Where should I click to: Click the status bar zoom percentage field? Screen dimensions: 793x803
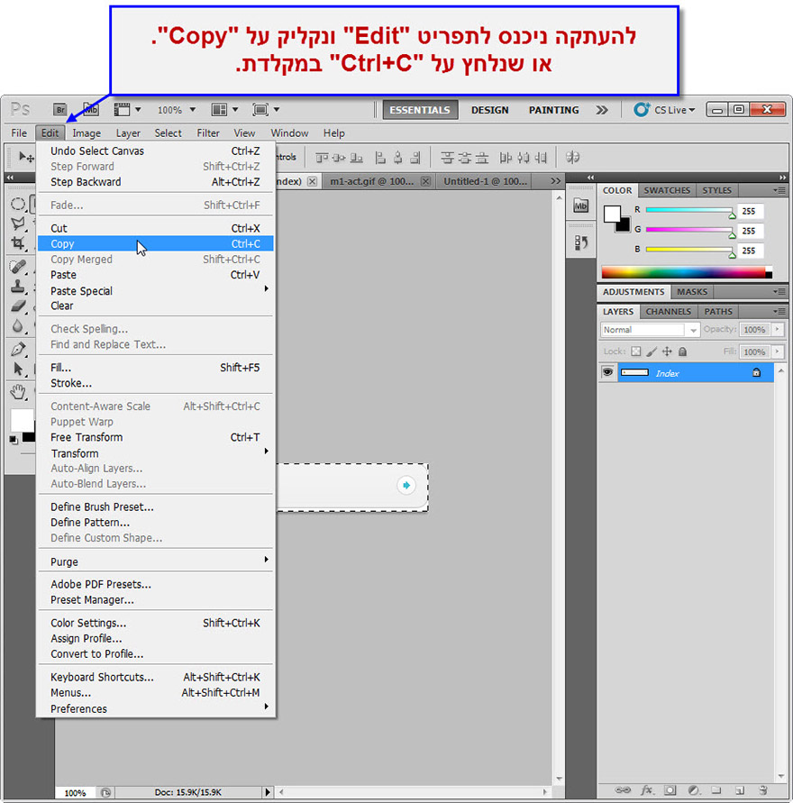click(75, 793)
